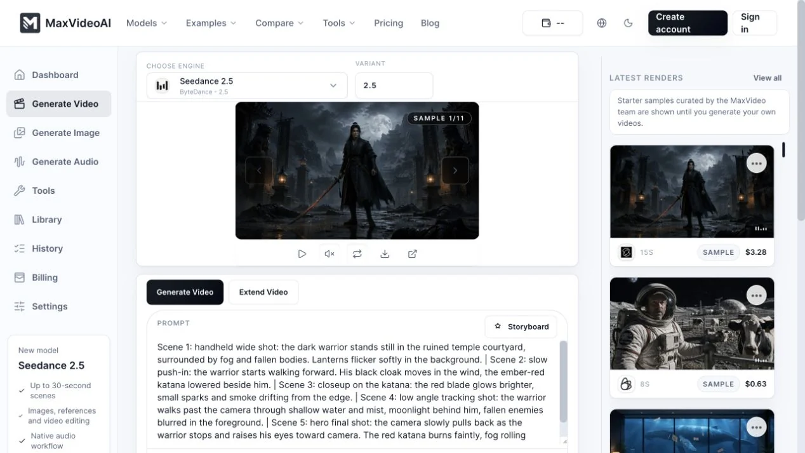Open the blue aquarium render thumbnail
The image size is (805, 453).
[x=692, y=431]
